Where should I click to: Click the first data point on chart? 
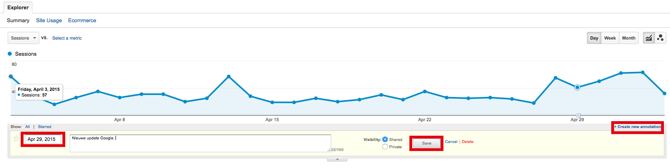[x=11, y=76]
